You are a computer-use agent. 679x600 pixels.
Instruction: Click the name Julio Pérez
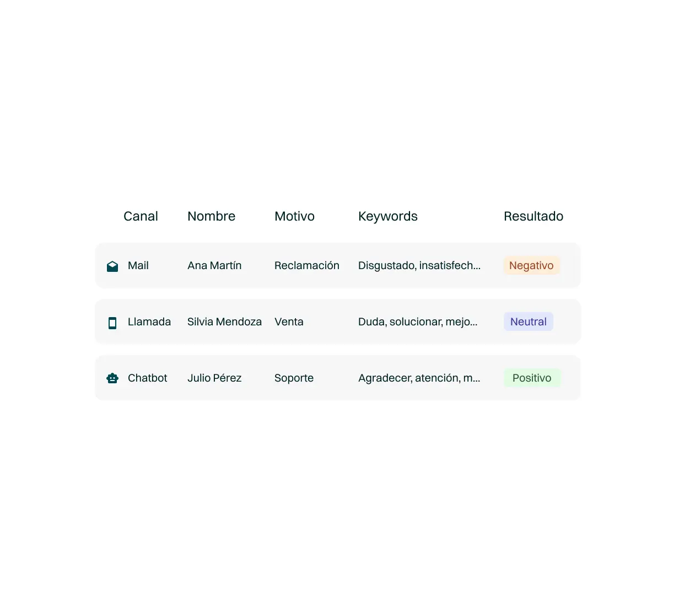click(214, 378)
